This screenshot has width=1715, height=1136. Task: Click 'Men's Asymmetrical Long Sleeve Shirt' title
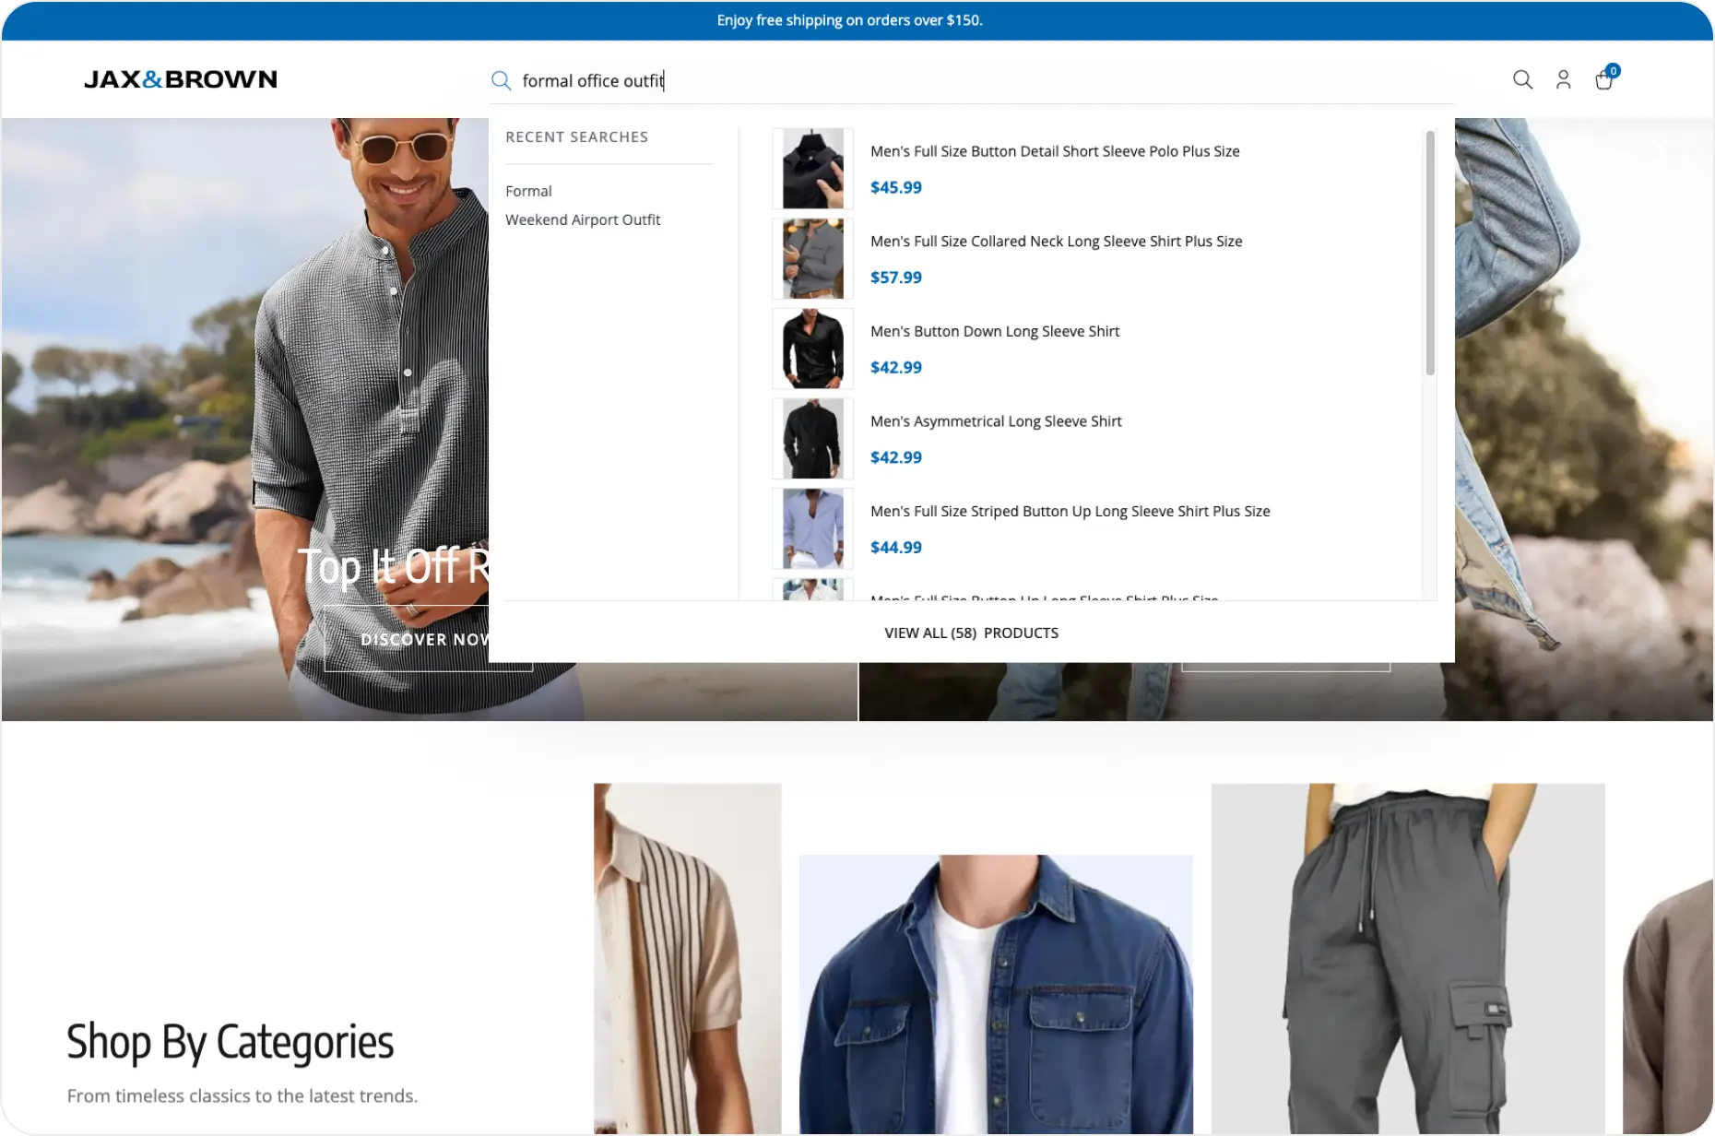pyautogui.click(x=996, y=421)
